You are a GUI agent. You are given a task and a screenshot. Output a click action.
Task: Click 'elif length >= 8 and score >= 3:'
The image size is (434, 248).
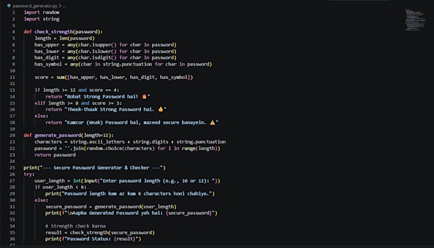[x=78, y=103]
